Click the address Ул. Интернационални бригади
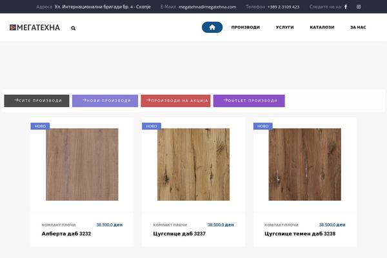The image size is (387, 258). click(103, 7)
